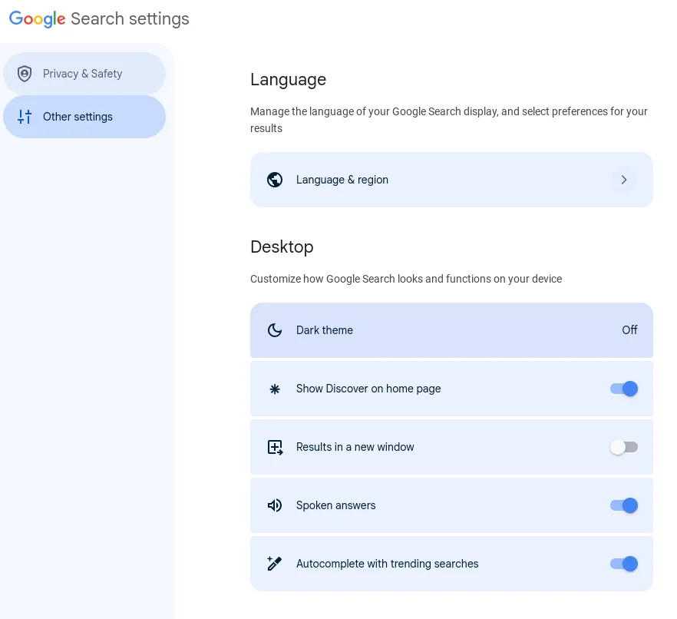Click the moon icon for Dark theme
The height and width of the screenshot is (619, 677).
(x=275, y=330)
